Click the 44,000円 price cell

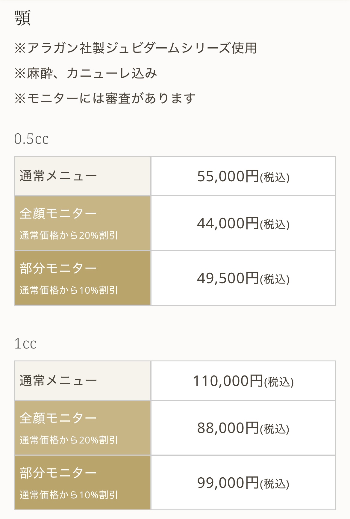tap(243, 223)
